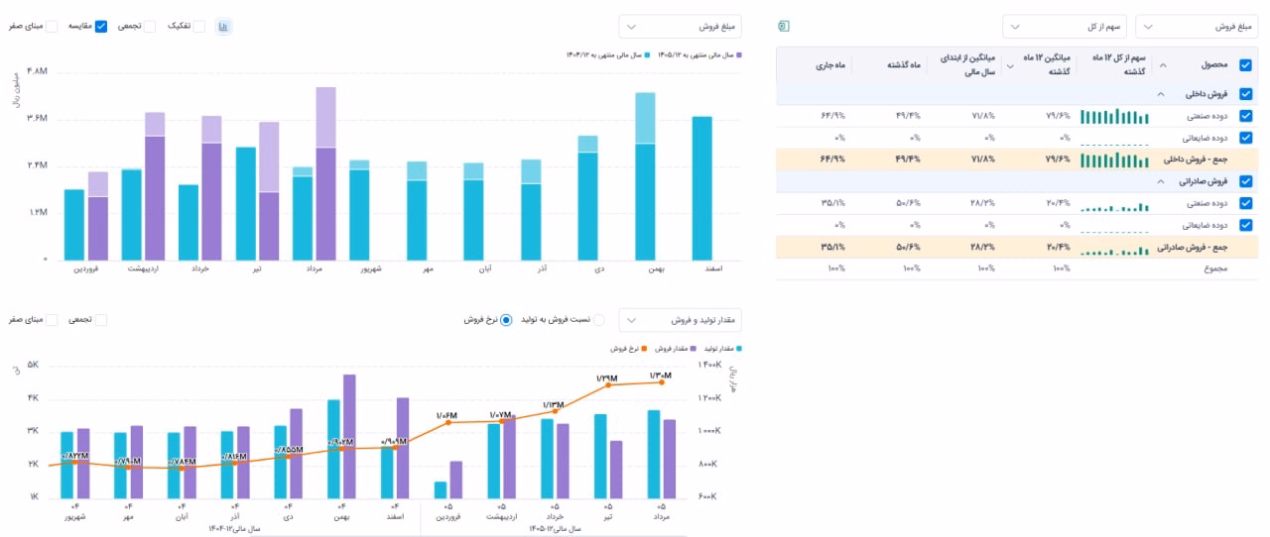The image size is (1270, 537).
Task: Open the مقدار تولید و فروش dropdown
Action: point(680,320)
